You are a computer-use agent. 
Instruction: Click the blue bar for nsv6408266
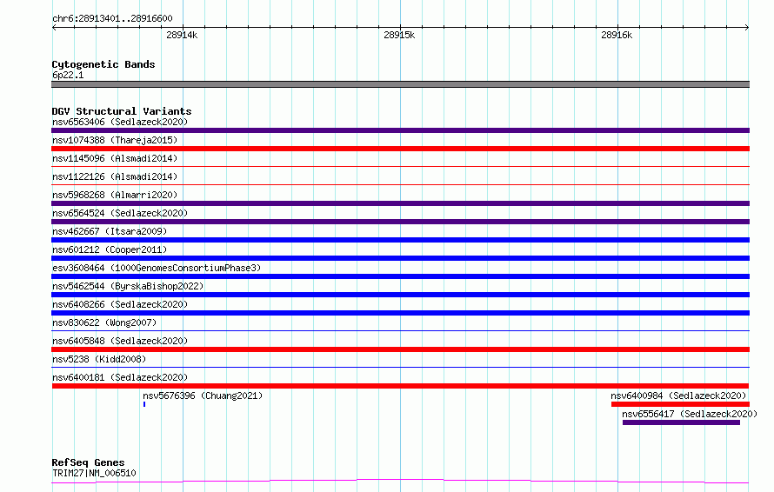(400, 313)
